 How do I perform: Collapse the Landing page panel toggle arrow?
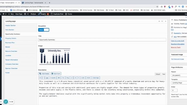tap(166, 21)
